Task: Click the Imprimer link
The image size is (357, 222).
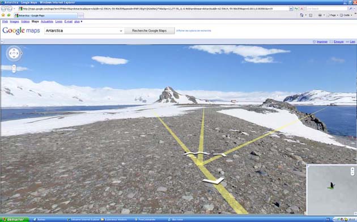Action: point(322,42)
